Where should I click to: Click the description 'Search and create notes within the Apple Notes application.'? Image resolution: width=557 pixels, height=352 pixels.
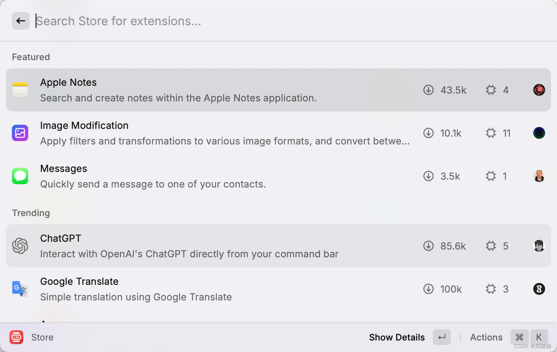click(178, 98)
